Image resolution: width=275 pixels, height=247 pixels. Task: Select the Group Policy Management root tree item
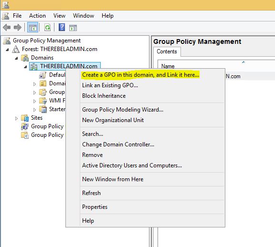(x=47, y=41)
